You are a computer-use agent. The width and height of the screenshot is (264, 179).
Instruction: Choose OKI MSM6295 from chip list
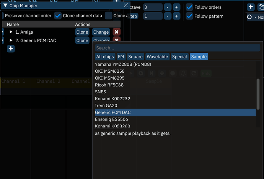click(x=175, y=78)
